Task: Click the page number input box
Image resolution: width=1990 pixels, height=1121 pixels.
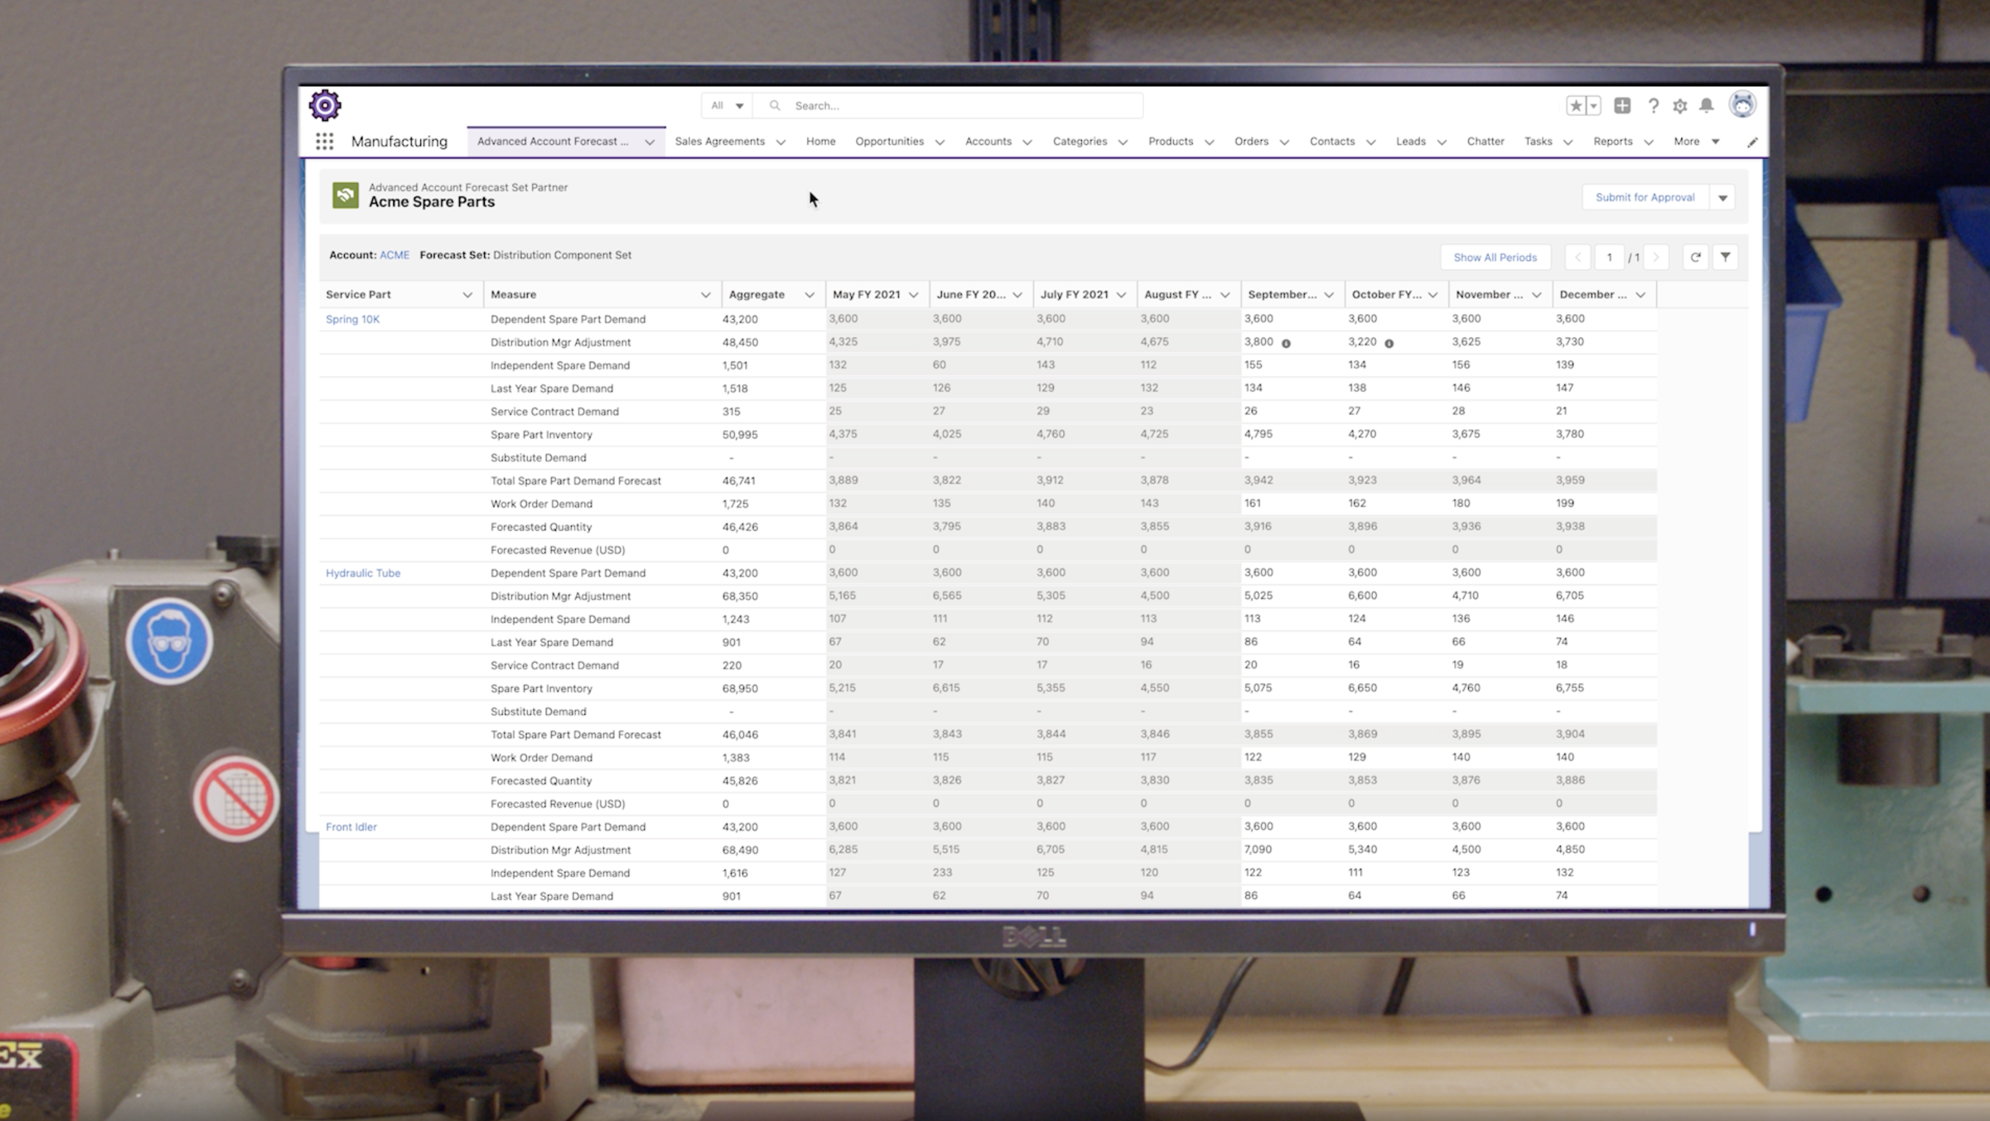Action: (1609, 257)
